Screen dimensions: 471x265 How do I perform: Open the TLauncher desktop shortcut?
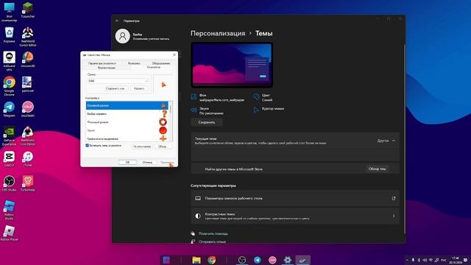coord(28,10)
